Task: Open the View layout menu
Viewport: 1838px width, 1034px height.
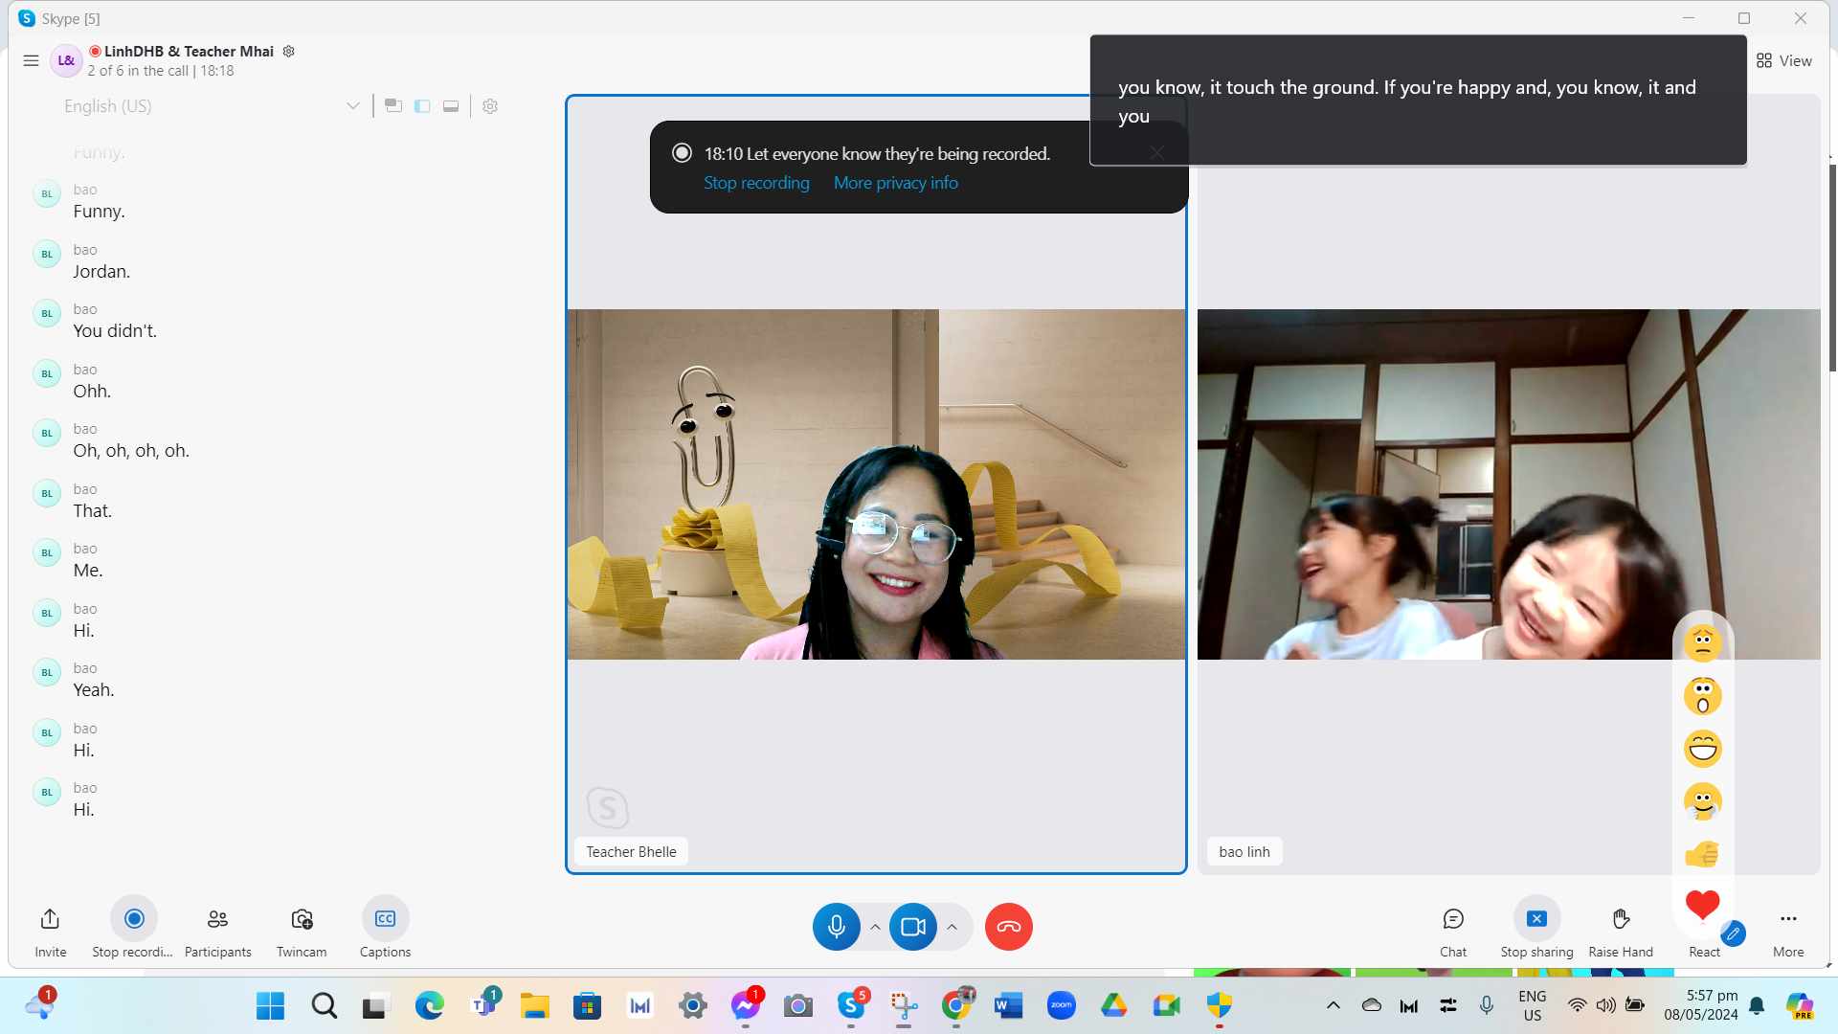Action: coord(1783,61)
